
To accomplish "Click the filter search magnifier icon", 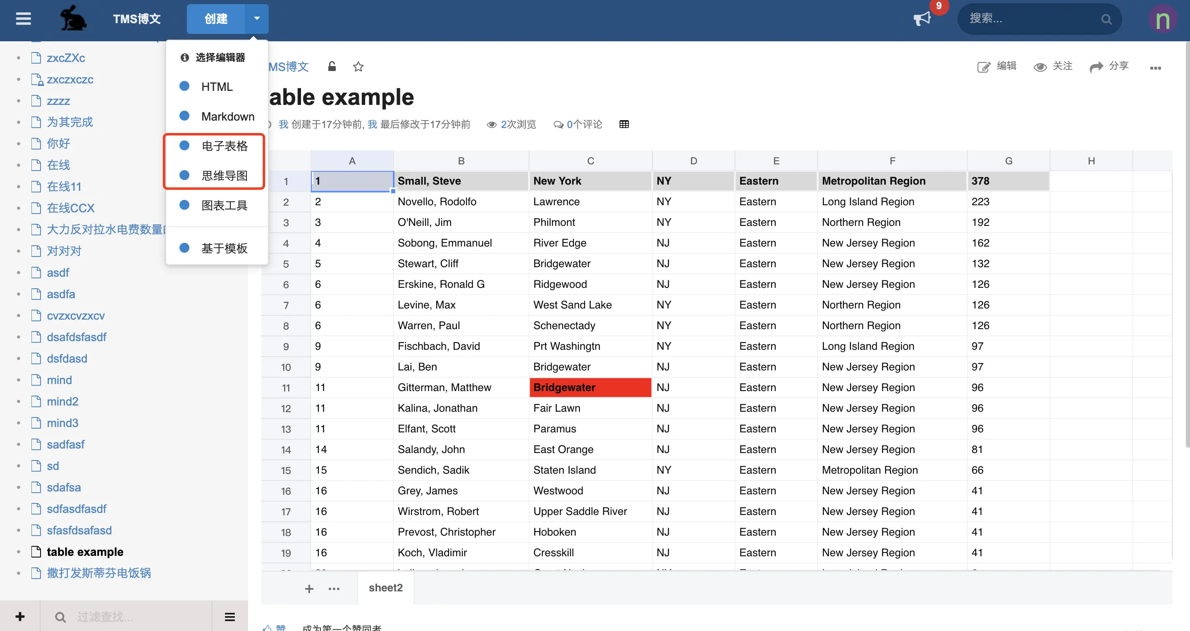I will pos(60,617).
